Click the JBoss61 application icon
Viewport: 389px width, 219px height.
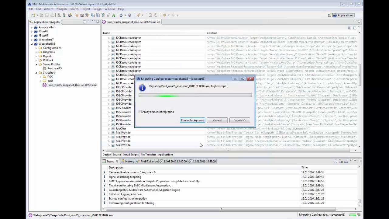click(x=36, y=31)
